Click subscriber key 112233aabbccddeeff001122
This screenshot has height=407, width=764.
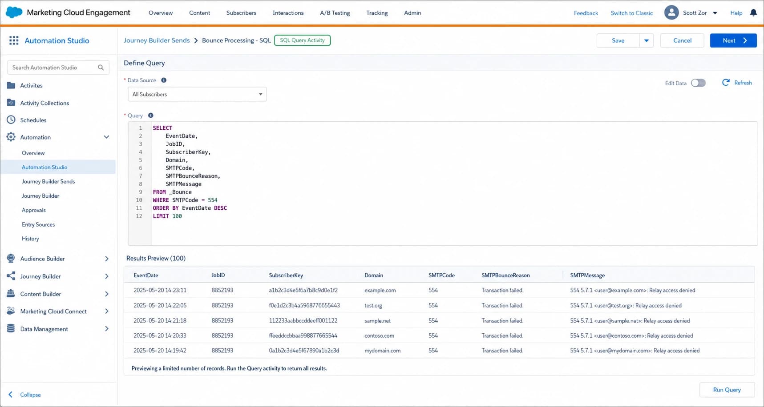pyautogui.click(x=303, y=320)
